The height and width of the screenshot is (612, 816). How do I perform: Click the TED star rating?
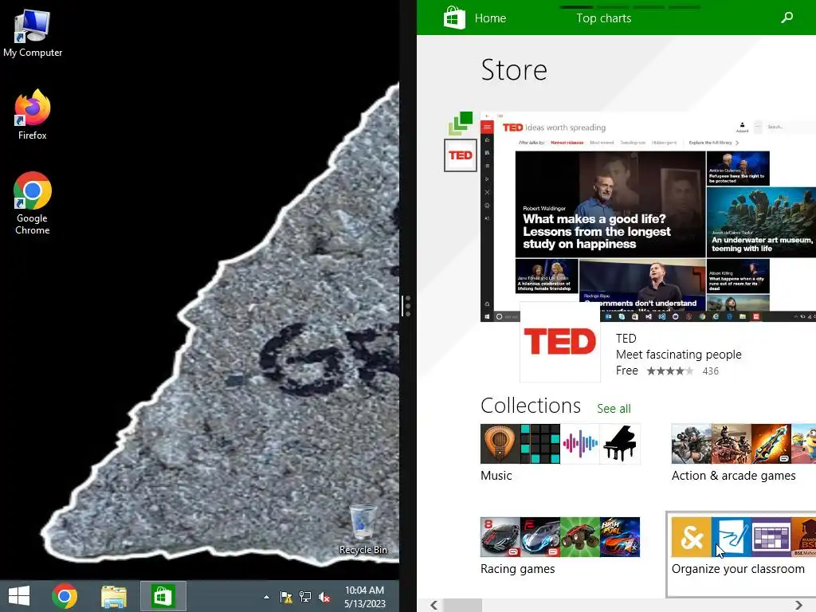(670, 371)
